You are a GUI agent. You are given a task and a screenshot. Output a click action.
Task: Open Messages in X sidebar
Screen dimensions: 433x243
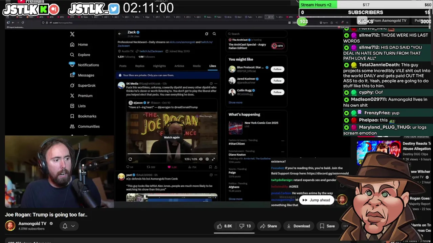click(x=82, y=75)
